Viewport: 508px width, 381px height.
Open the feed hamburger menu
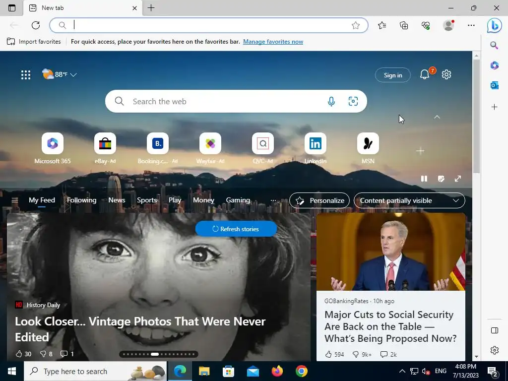tap(14, 200)
